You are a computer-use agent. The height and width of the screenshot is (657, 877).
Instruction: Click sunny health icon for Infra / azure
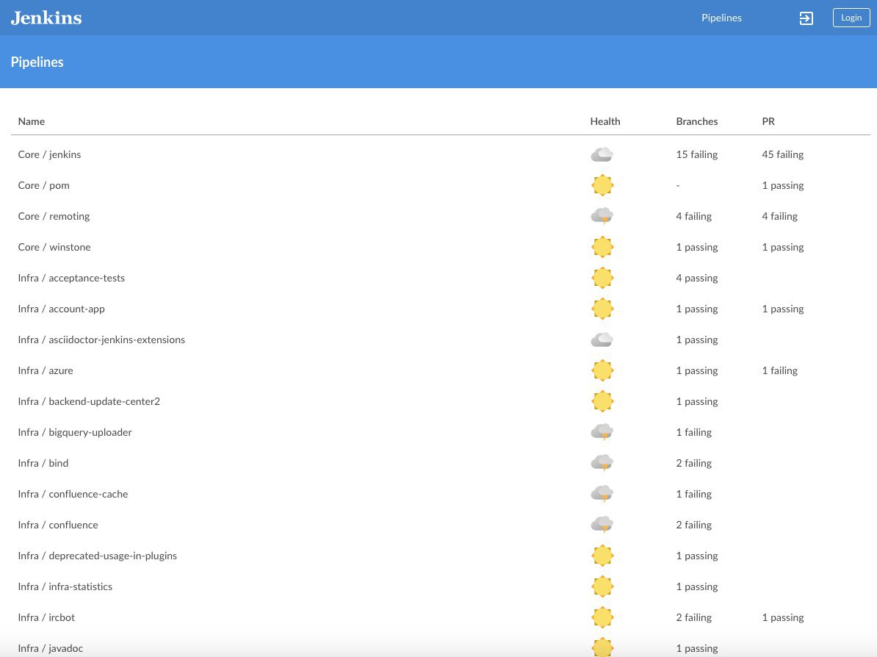coord(602,370)
